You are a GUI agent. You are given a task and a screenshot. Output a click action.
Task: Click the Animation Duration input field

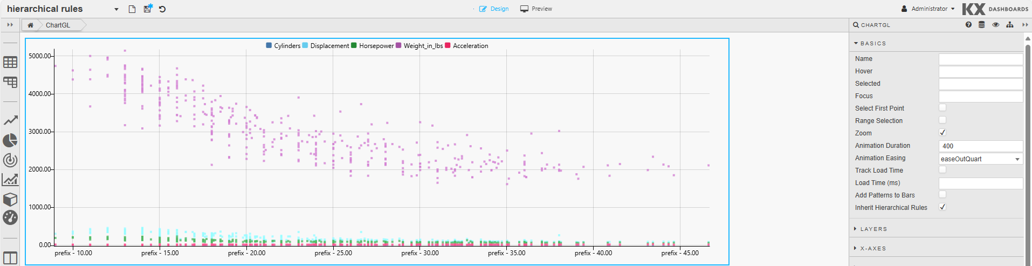pyautogui.click(x=980, y=146)
